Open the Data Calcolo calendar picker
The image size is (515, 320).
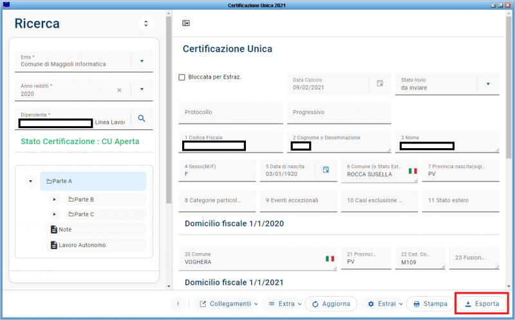pyautogui.click(x=380, y=83)
